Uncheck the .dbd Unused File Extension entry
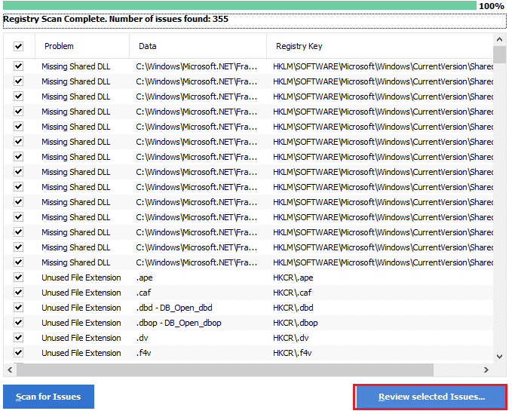 (x=19, y=308)
